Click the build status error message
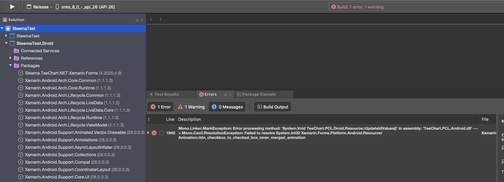 (x=360, y=7)
